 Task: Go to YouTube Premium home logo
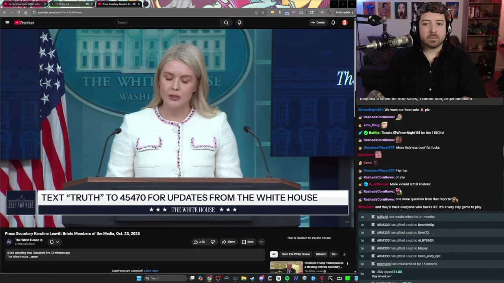(x=24, y=23)
